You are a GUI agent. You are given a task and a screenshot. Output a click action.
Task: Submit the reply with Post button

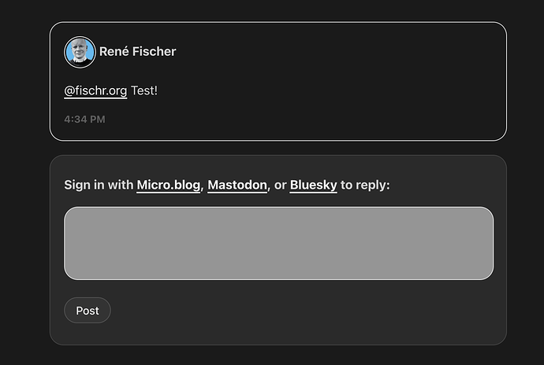point(88,311)
